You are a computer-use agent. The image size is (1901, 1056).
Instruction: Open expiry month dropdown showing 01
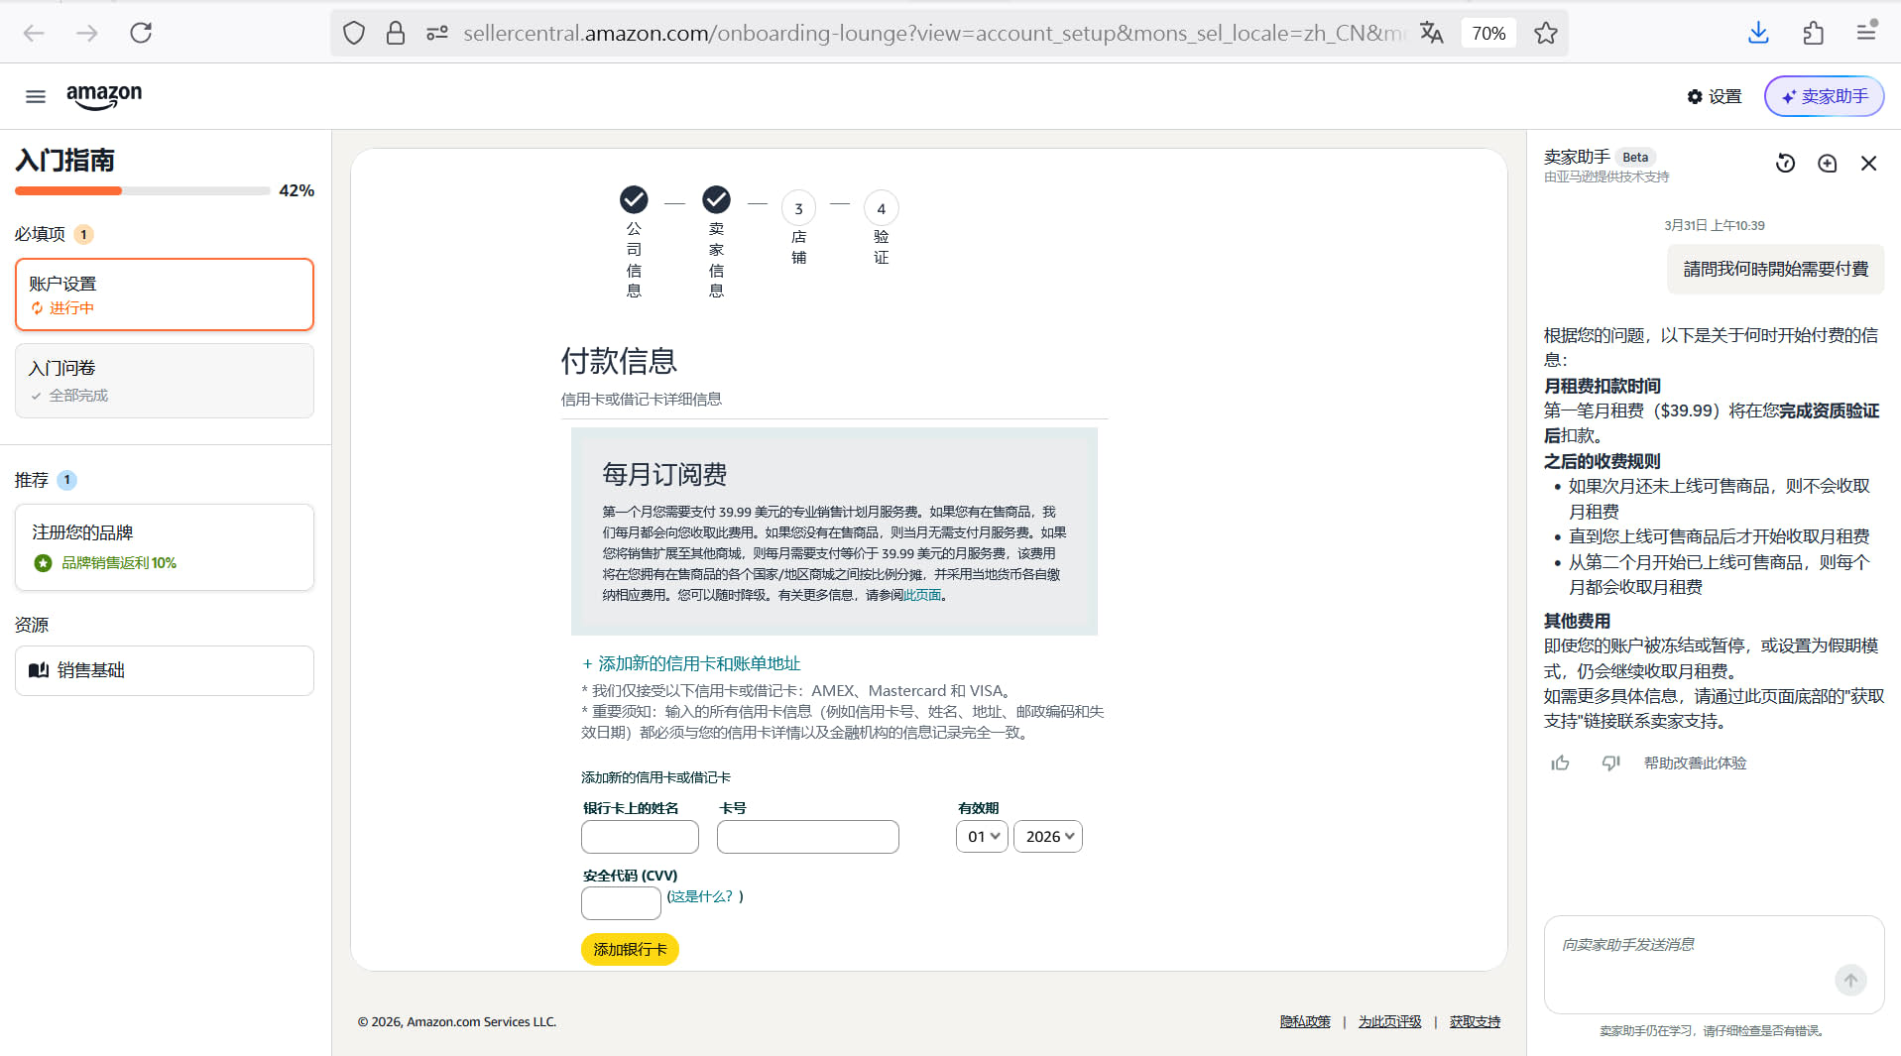click(982, 837)
